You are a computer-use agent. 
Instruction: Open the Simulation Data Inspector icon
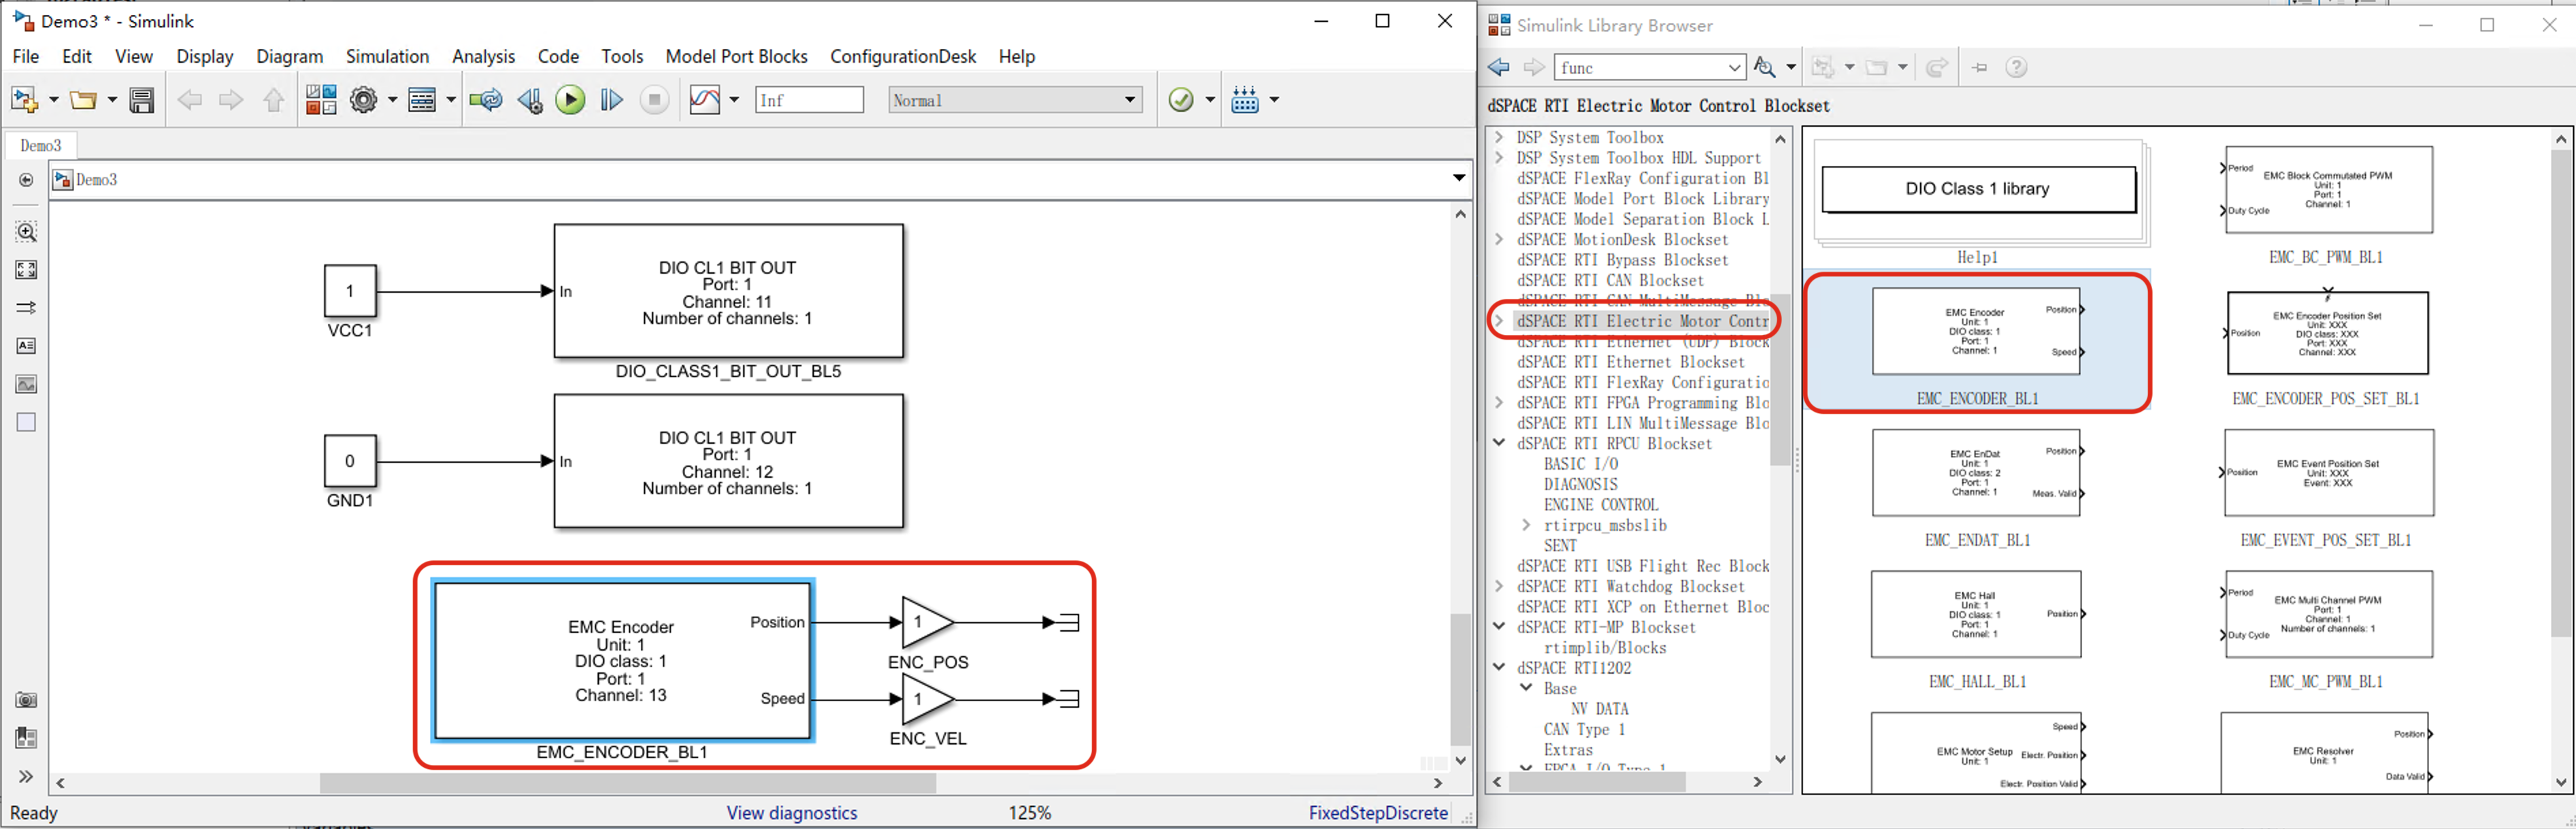coord(705,100)
